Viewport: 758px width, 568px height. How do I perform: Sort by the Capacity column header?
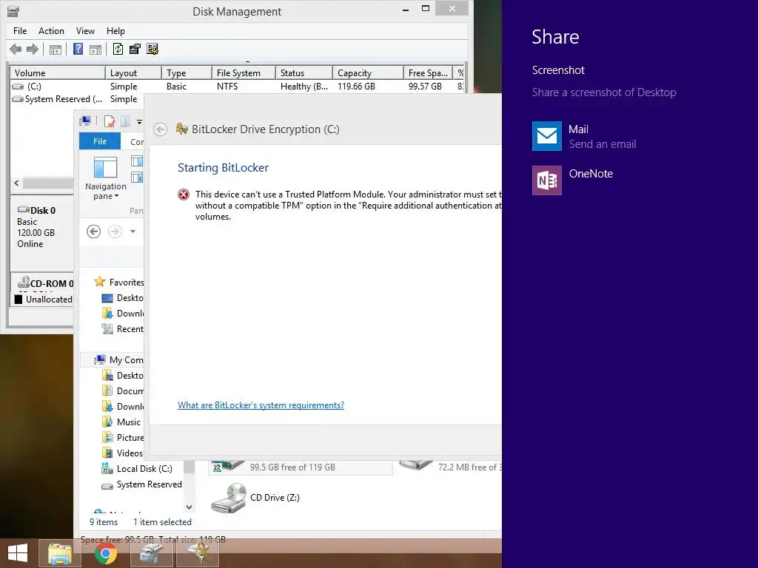(368, 73)
